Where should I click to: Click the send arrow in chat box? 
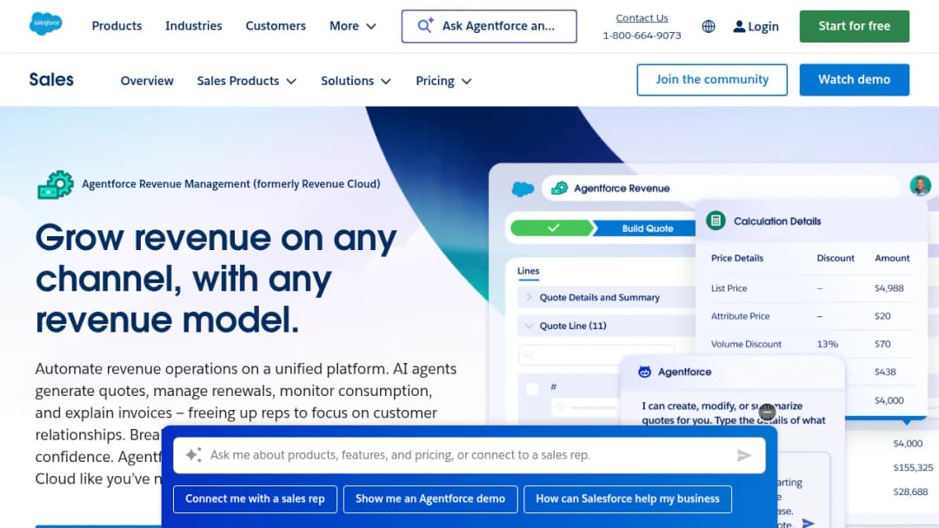[x=743, y=456]
